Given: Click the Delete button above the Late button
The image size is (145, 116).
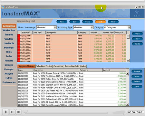Looking at the screenshot, I should pyautogui.click(x=137, y=82).
